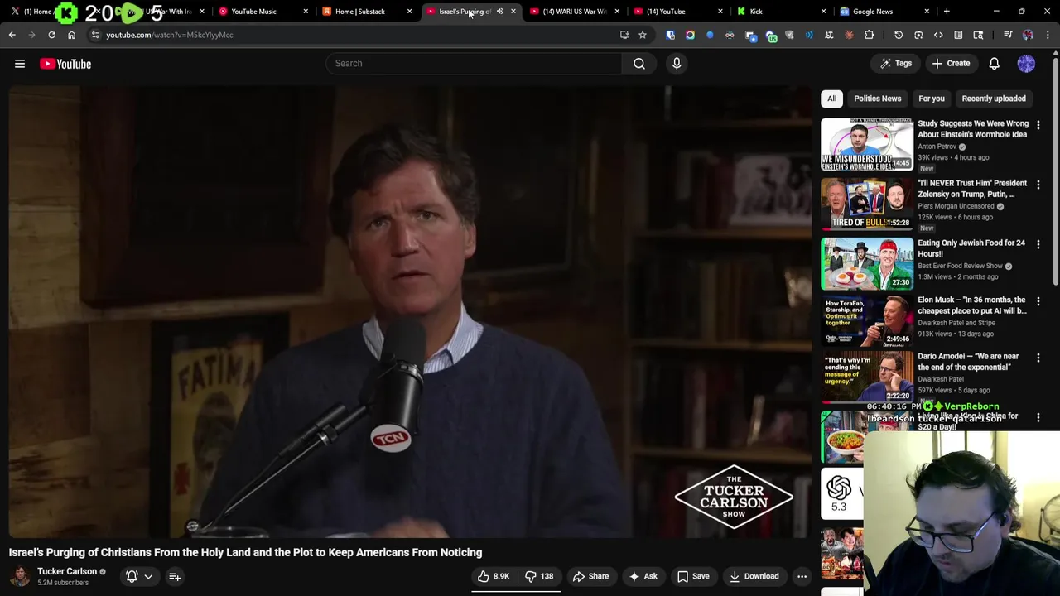The height and width of the screenshot is (596, 1060).
Task: Expand notification options chevron next to bell
Action: click(x=148, y=576)
